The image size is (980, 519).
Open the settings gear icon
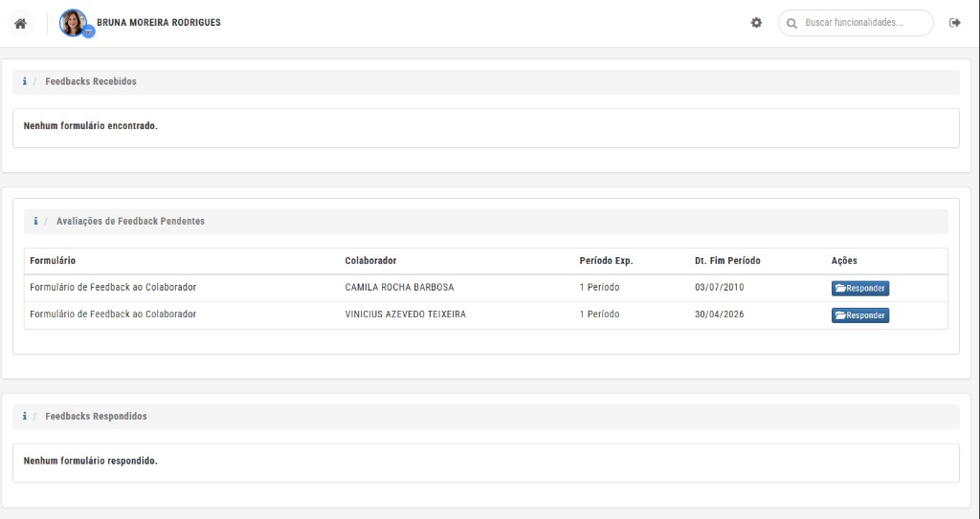pos(756,23)
